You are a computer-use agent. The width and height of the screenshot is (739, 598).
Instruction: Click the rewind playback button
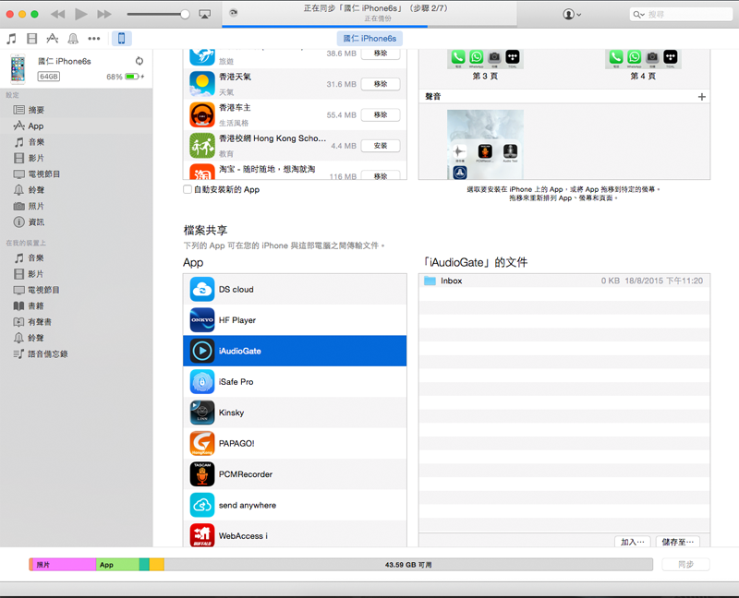click(57, 14)
